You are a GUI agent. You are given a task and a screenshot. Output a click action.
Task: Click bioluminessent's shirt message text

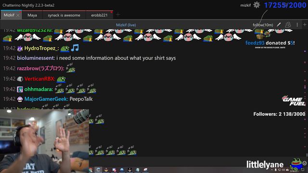116,58
